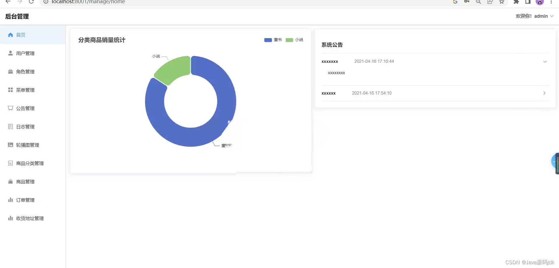
Task: Open the 公告管理 menu item
Action: 33,108
